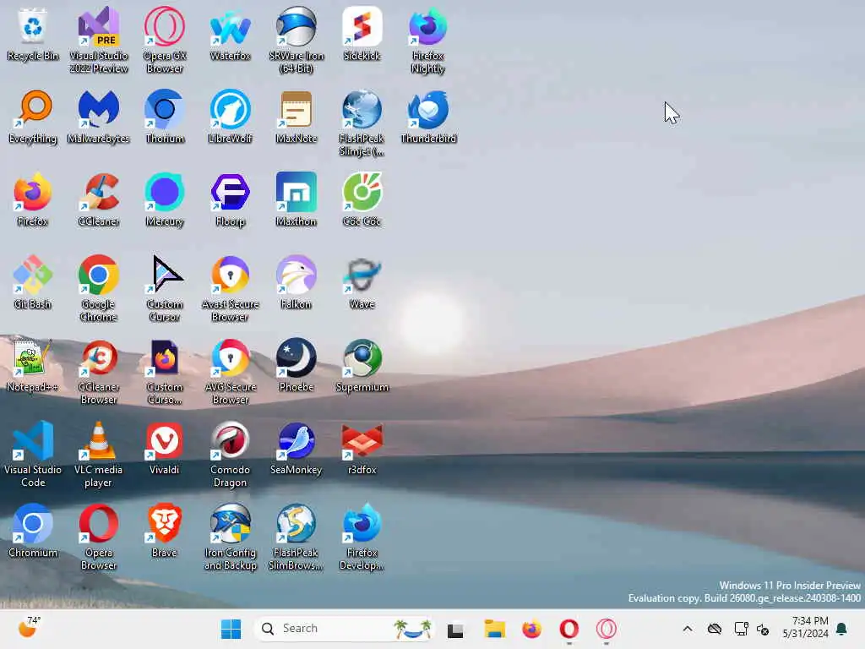Open the weather widget showing 74°
The width and height of the screenshot is (865, 649).
coord(30,627)
